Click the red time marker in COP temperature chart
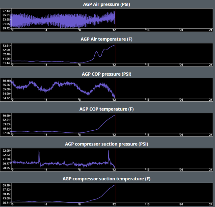The image size is (215, 207). 116,124
